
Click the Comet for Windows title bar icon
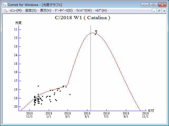pyautogui.click(x=4, y=5)
